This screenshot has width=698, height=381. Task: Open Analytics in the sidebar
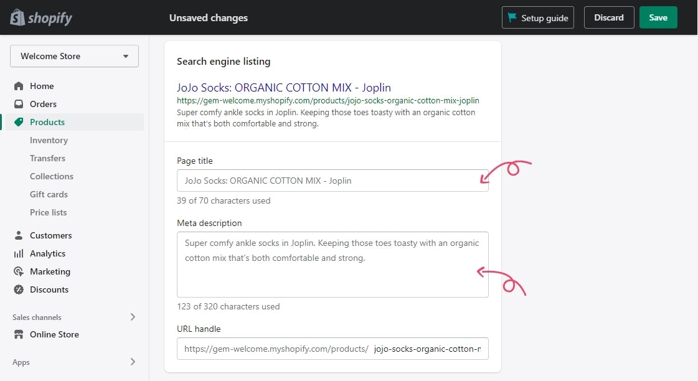tap(47, 254)
